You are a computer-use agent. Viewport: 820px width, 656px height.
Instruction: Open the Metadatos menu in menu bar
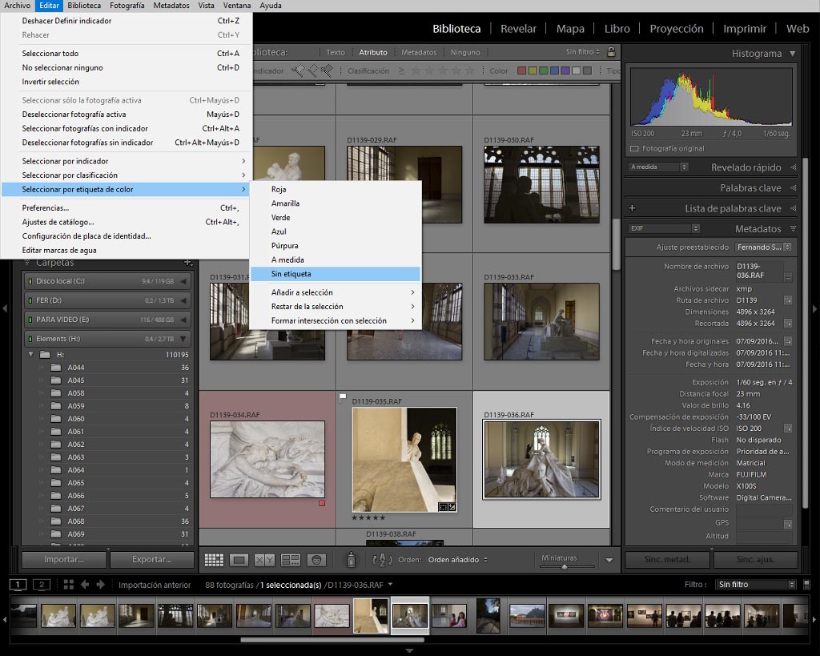pos(171,6)
